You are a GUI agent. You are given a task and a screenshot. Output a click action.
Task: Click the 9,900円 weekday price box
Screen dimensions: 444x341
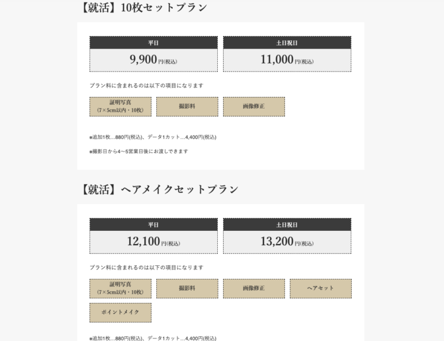[x=153, y=60]
